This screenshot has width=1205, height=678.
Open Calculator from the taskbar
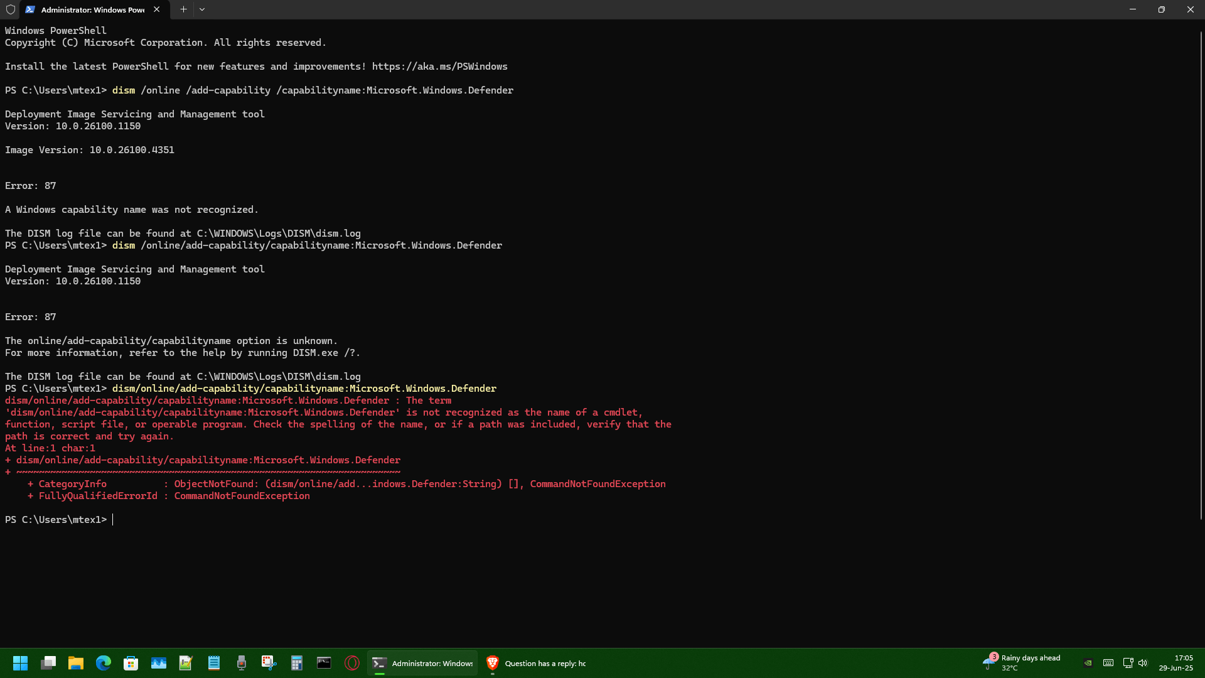(297, 663)
